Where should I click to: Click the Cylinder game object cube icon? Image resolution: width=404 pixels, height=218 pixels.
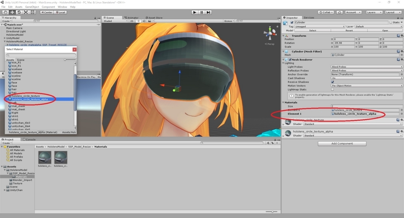tap(285, 23)
